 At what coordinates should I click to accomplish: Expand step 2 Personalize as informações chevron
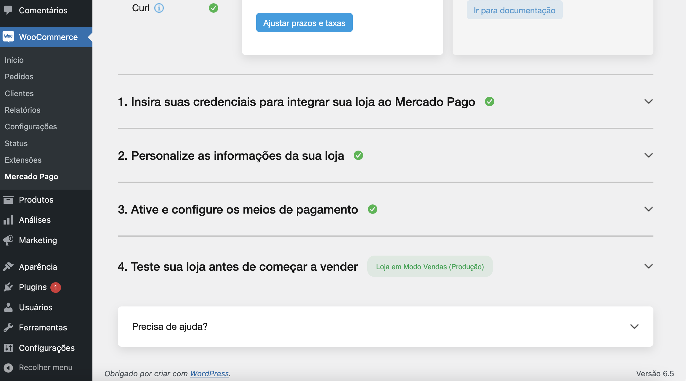point(649,155)
